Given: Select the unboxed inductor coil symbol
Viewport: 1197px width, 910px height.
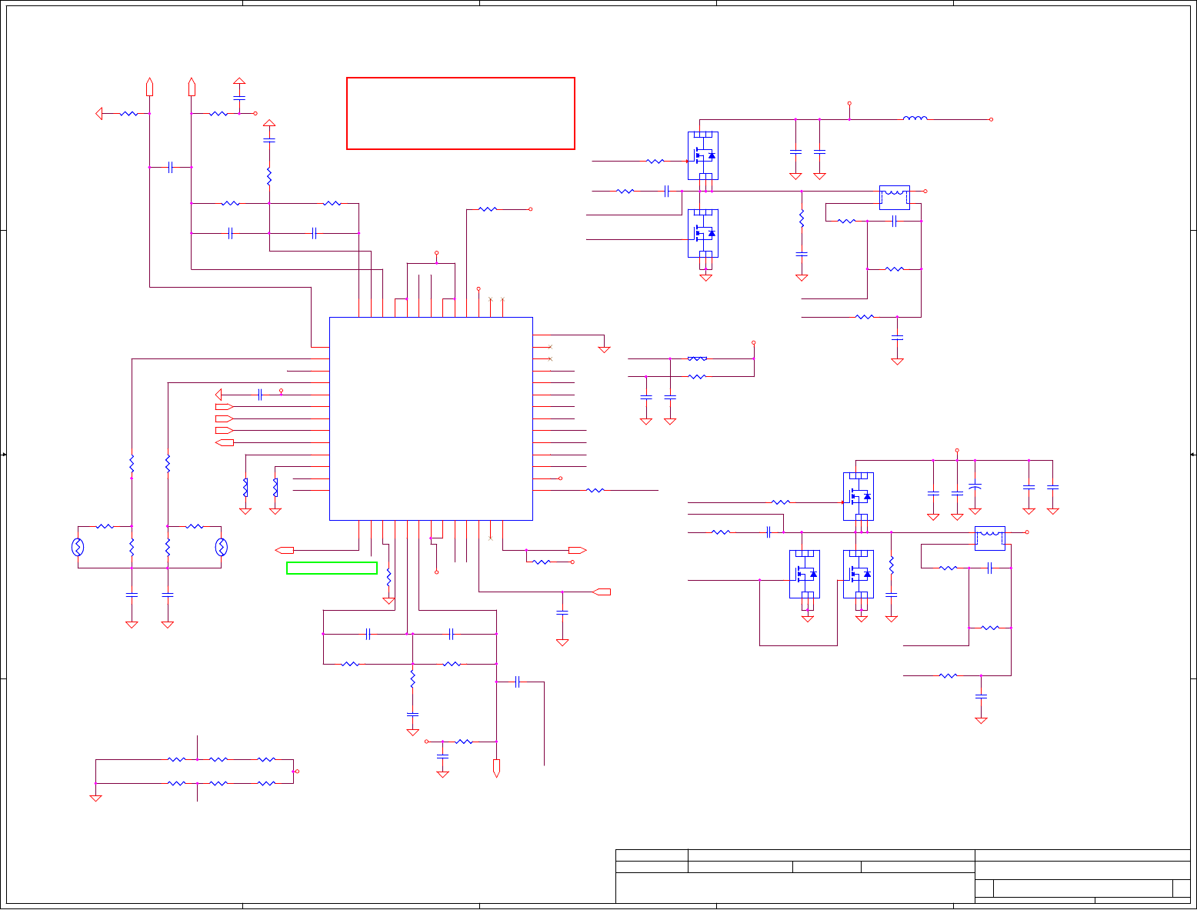Looking at the screenshot, I should (915, 118).
